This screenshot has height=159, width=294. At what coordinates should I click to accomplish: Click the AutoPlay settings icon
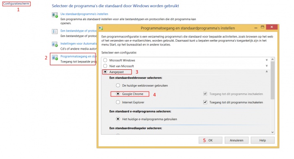click(55, 44)
